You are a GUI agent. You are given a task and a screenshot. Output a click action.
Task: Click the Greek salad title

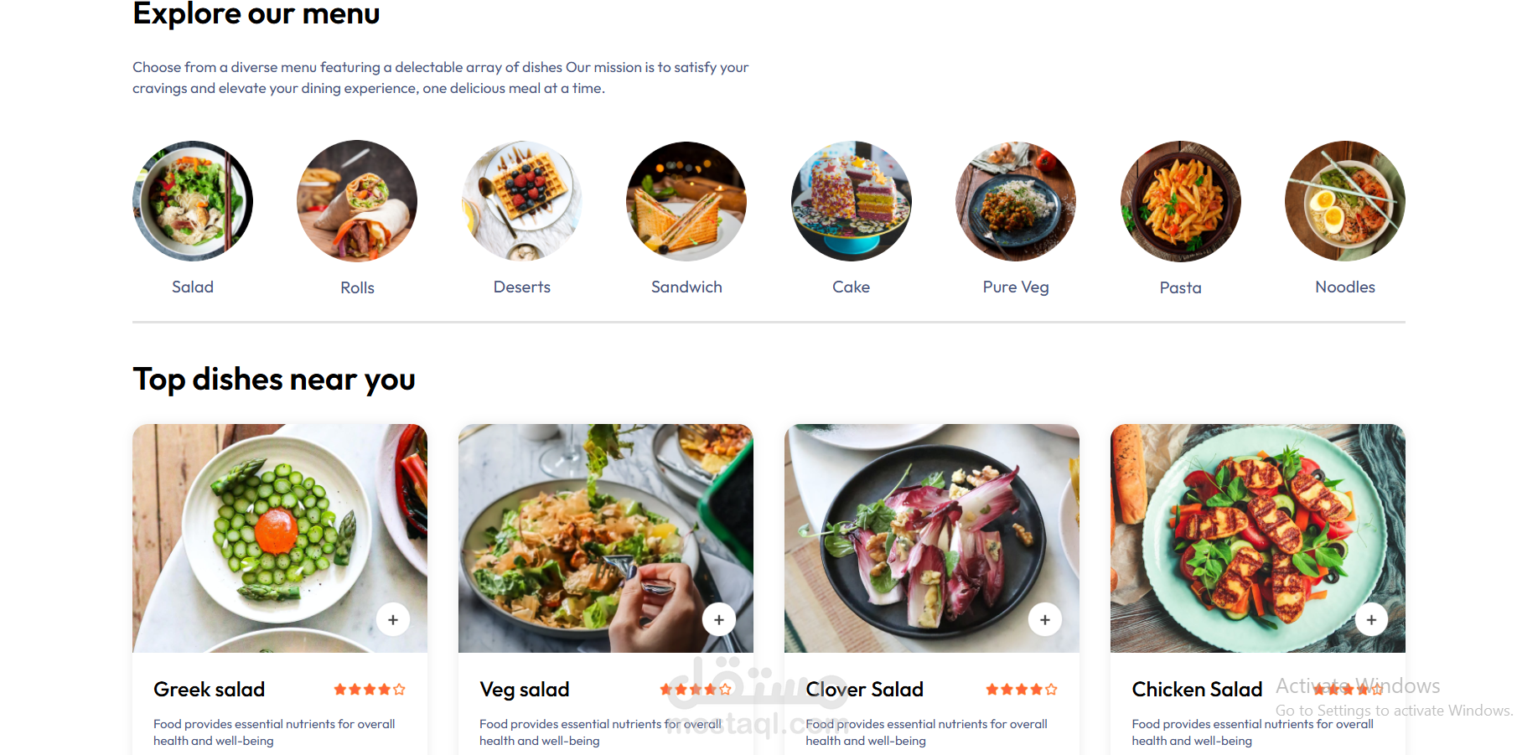tap(210, 690)
